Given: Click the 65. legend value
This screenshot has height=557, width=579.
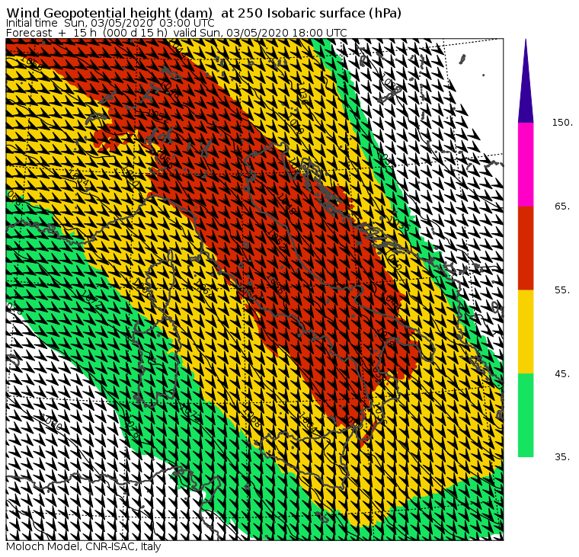Looking at the screenshot, I should [x=562, y=206].
